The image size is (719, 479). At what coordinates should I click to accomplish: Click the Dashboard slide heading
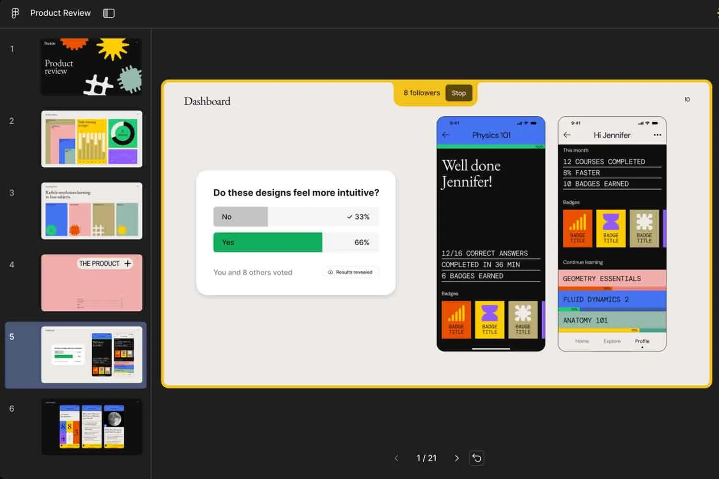click(x=207, y=101)
